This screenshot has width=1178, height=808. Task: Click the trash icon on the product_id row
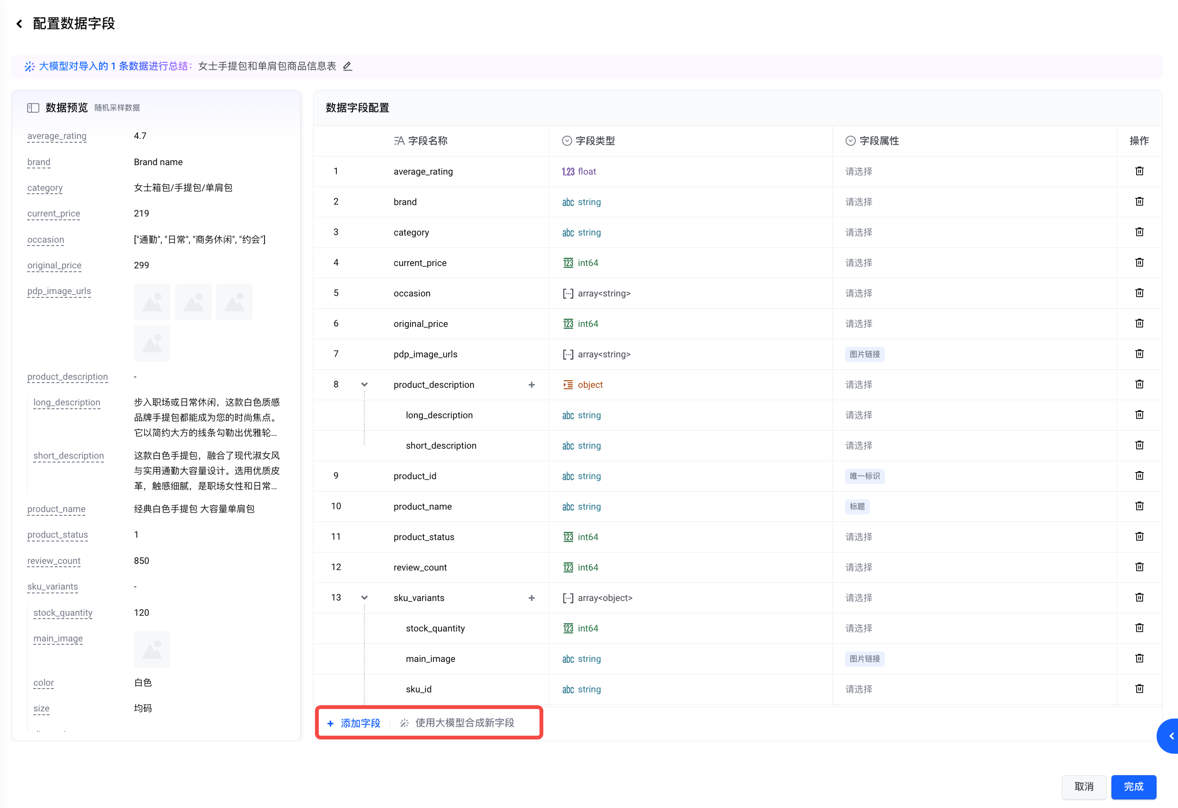[1139, 475]
